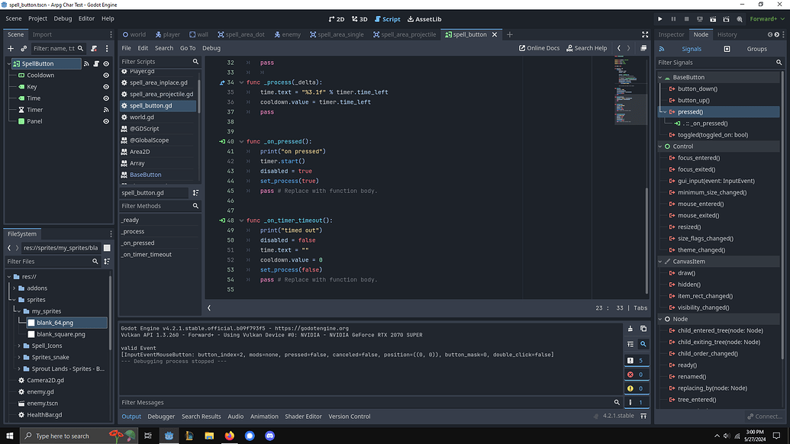Screen dimensions: 790x444
Task: Open the Forward+ renderer dropdown
Action: tap(763, 18)
